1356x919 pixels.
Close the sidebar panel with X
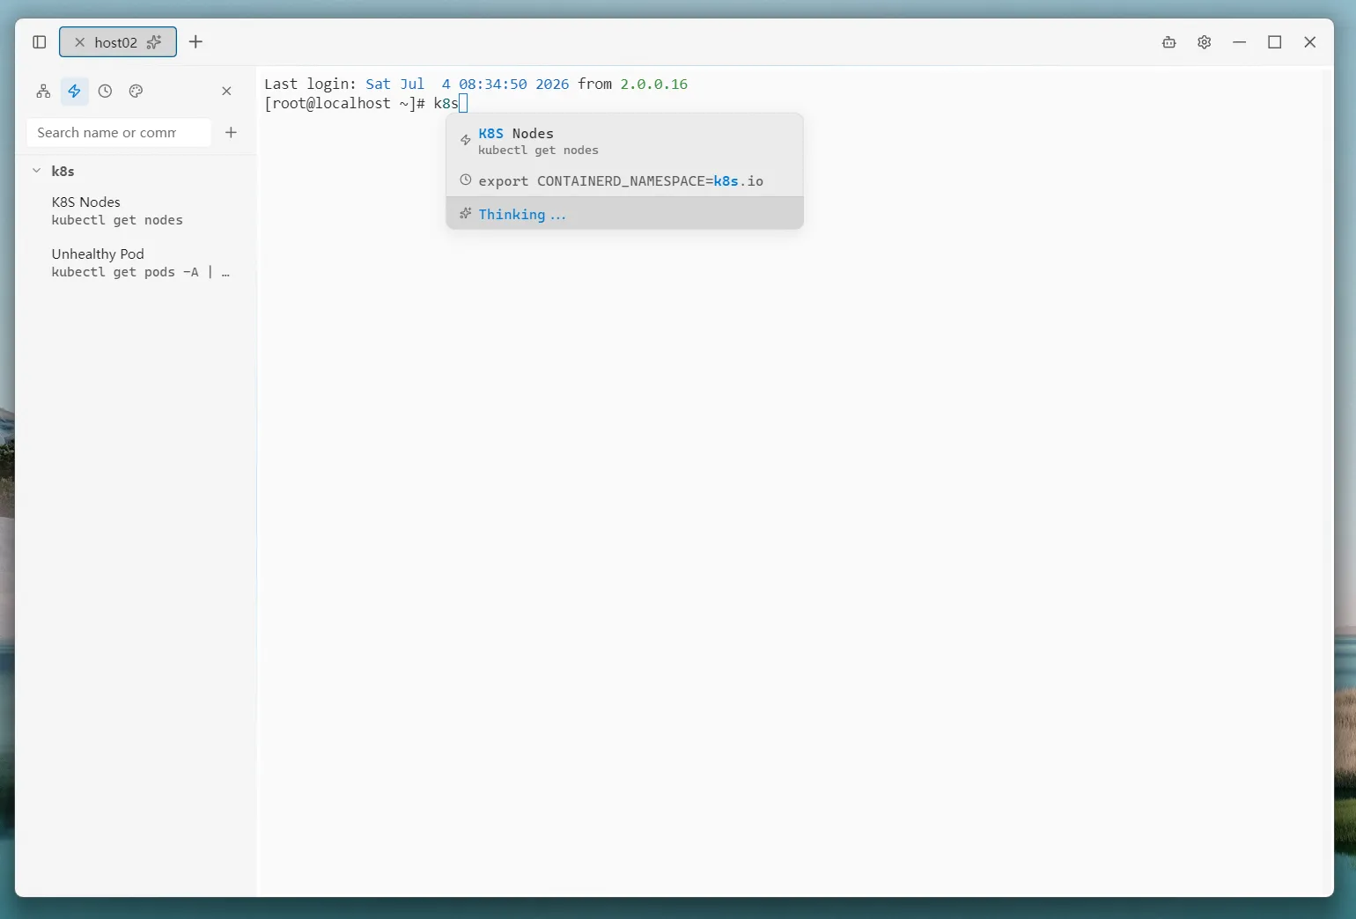(x=226, y=91)
